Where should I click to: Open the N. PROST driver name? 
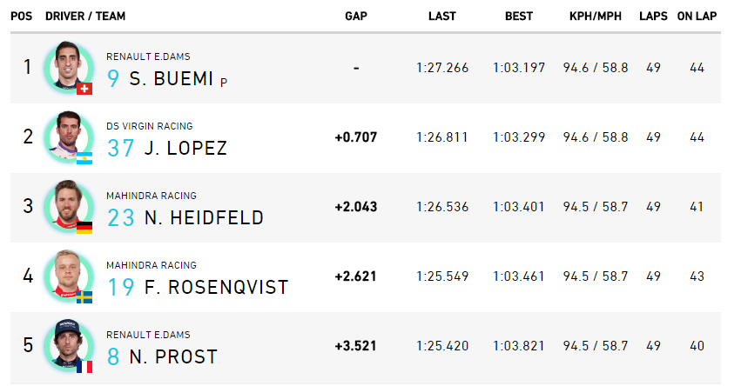173,356
